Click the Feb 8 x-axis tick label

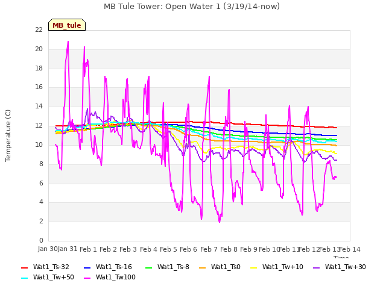click(x=229, y=249)
